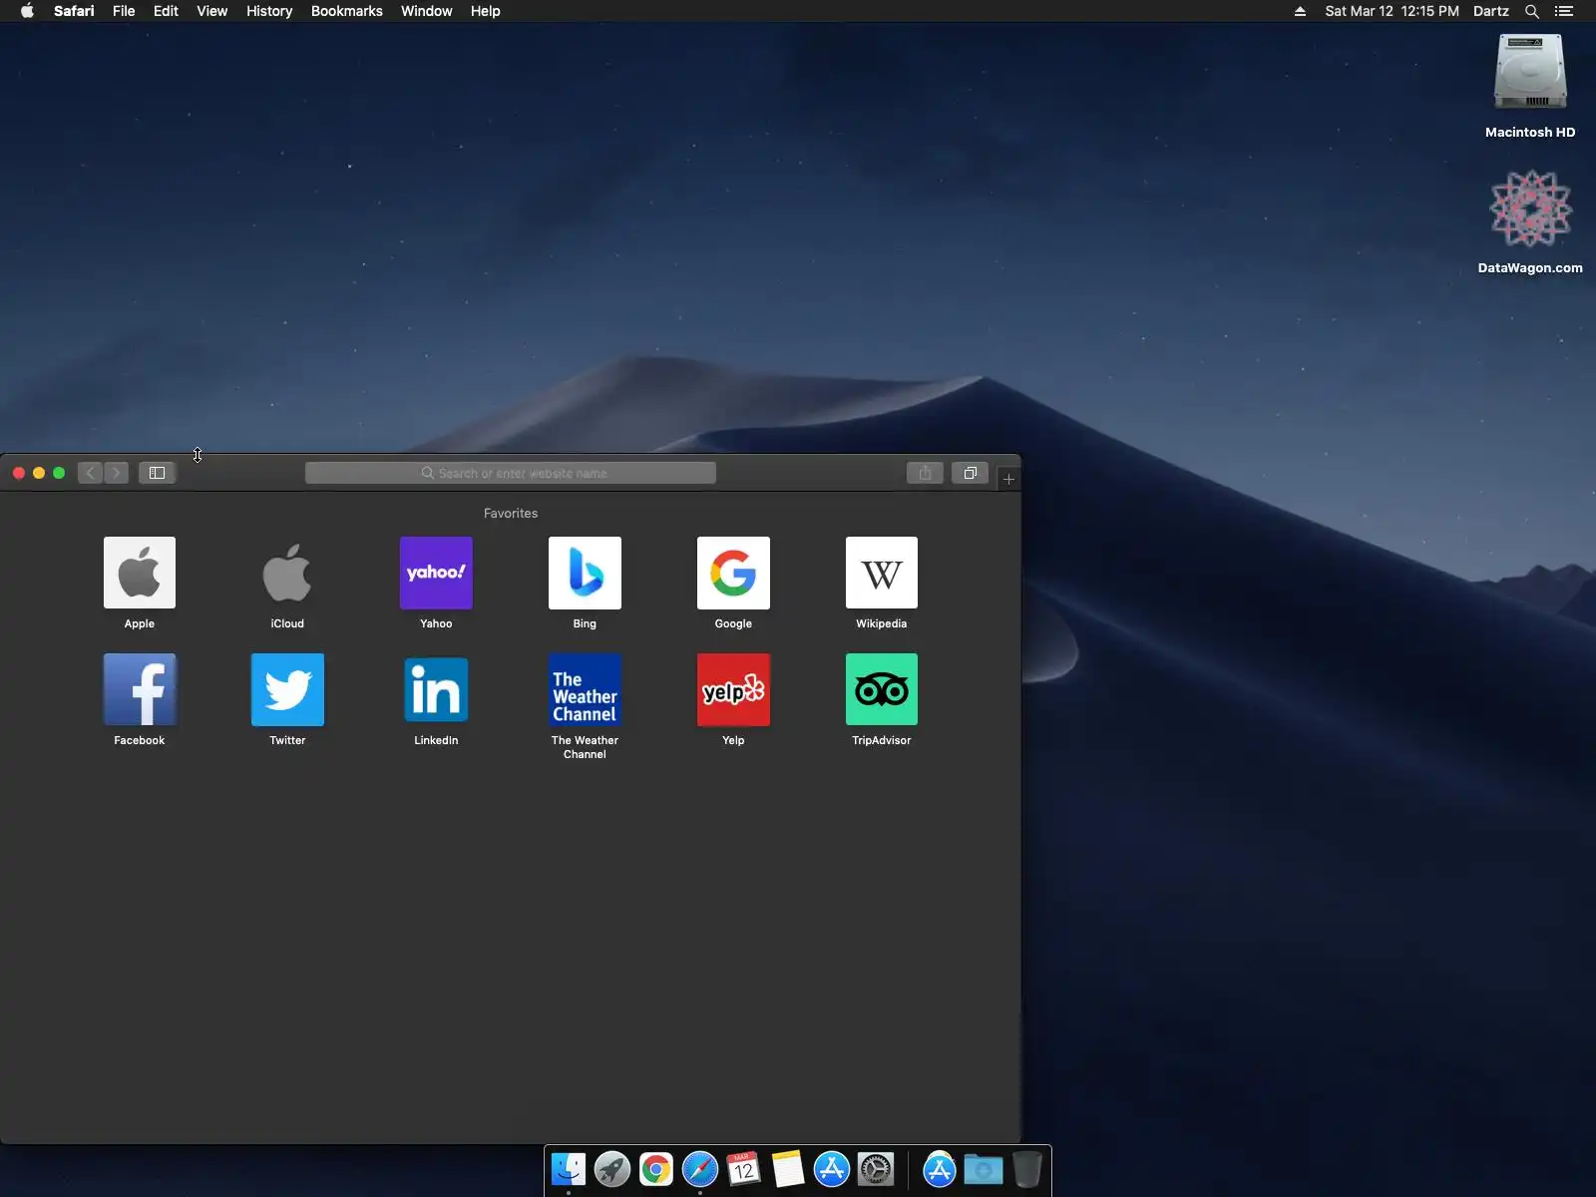The image size is (1596, 1197).
Task: Open the TripAdvisor favorite
Action: pyautogui.click(x=882, y=689)
